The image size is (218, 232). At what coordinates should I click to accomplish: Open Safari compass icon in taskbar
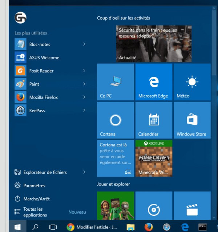(x=167, y=227)
